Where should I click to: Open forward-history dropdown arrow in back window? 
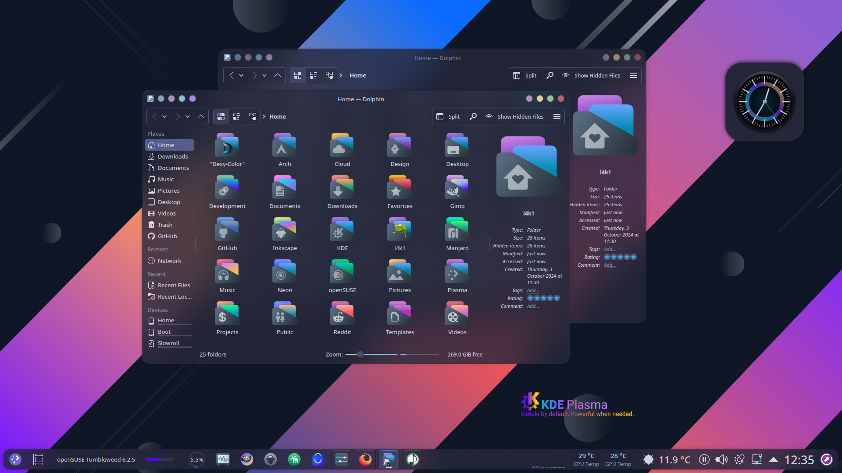pyautogui.click(x=264, y=75)
